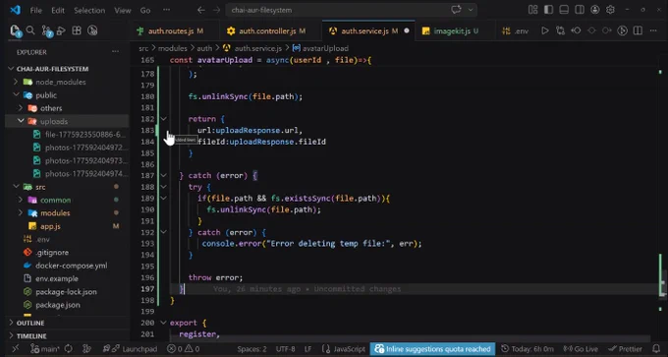Expand the others folder
This screenshot has height=357, width=668.
coord(21,108)
